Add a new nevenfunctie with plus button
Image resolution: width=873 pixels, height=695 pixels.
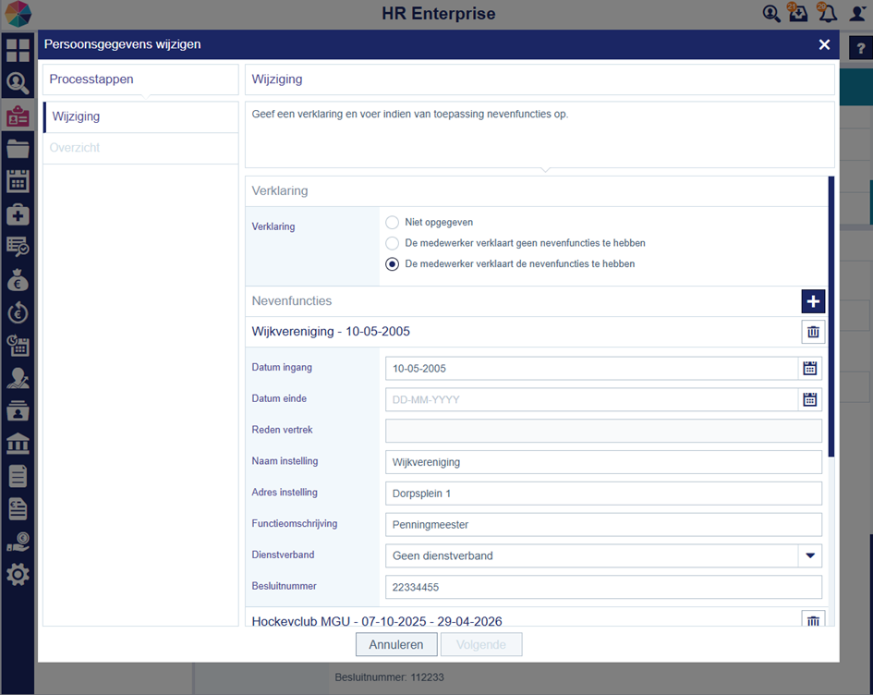(813, 301)
